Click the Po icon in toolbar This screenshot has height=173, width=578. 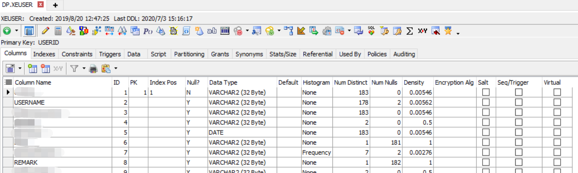148,31
